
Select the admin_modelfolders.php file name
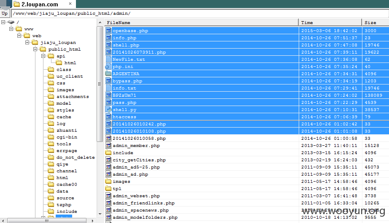click(x=145, y=217)
